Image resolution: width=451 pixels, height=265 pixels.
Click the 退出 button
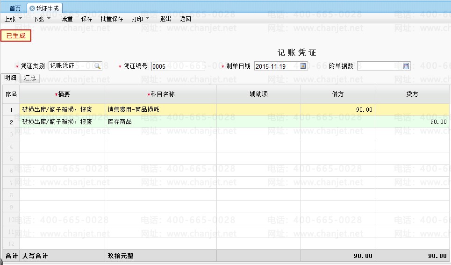[165, 19]
